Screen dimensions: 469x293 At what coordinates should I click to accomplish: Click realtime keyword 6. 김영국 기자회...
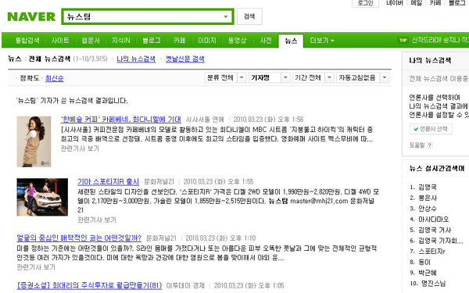pyautogui.click(x=441, y=241)
